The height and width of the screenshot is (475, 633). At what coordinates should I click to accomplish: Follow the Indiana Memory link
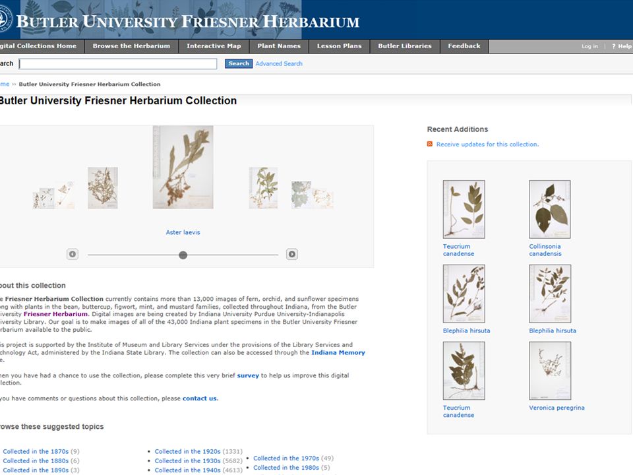[x=338, y=352]
